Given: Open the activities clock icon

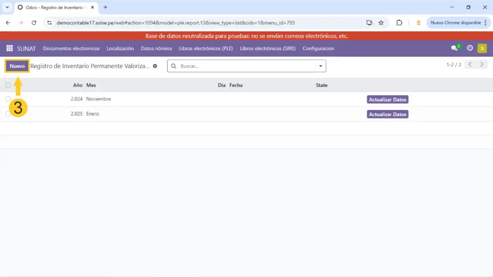Looking at the screenshot, I should [470, 48].
